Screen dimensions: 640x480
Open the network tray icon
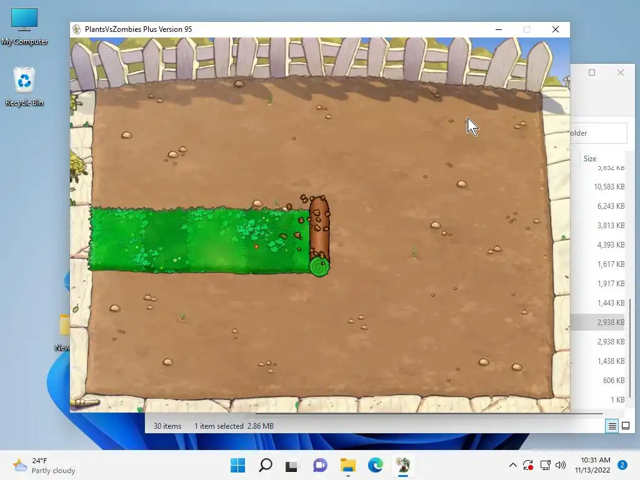pos(545,465)
